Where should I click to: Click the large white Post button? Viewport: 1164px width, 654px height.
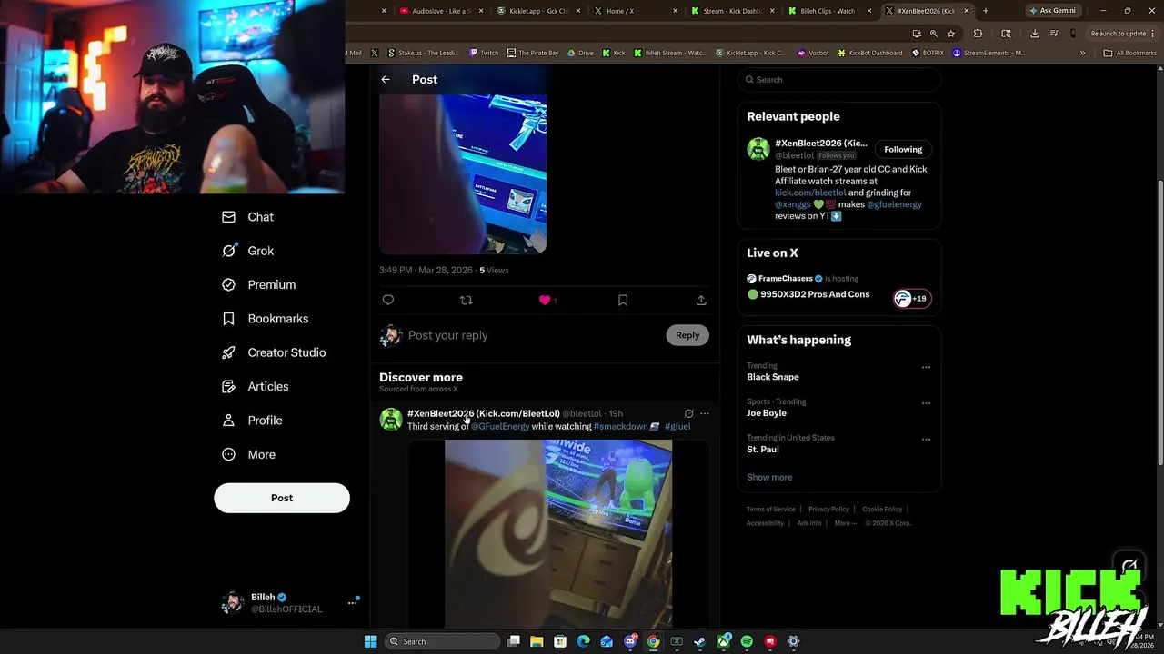point(282,498)
